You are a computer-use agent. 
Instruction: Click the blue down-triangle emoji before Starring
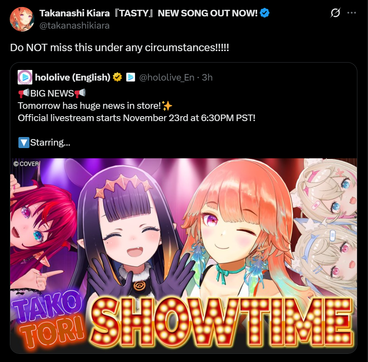point(24,142)
